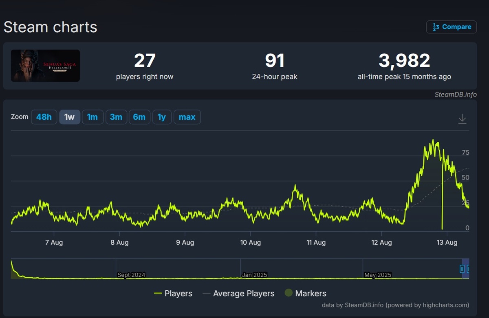This screenshot has width=489, height=318.
Task: Click the 11 Aug axis label
Action: click(x=316, y=242)
